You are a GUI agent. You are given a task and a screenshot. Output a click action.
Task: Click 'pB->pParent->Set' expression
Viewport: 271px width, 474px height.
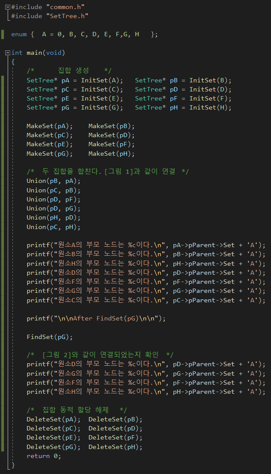(x=204, y=254)
